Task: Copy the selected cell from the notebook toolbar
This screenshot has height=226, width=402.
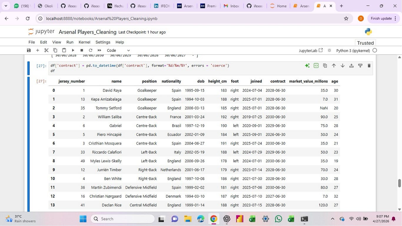Action: point(55,50)
